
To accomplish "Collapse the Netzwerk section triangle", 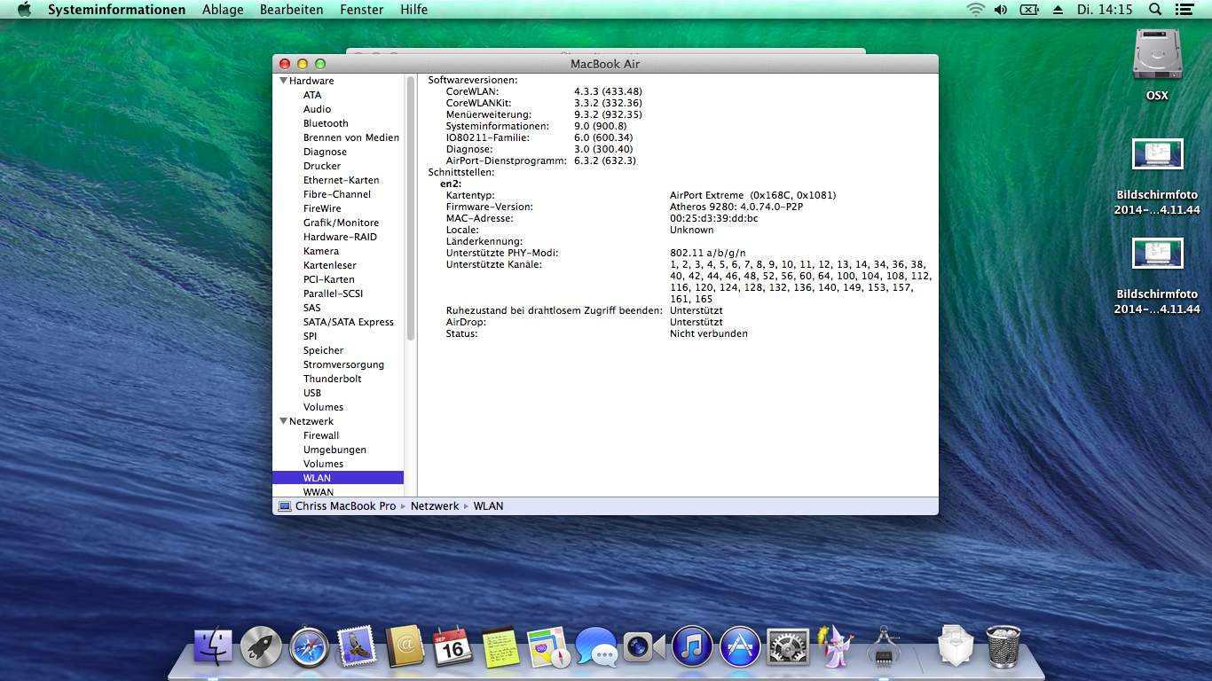I will click(283, 421).
